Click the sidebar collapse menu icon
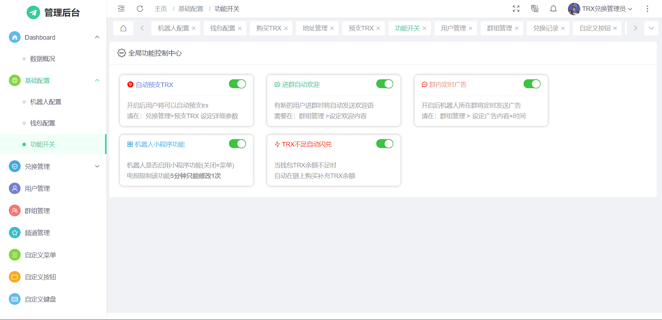This screenshot has width=662, height=320. 121,9
